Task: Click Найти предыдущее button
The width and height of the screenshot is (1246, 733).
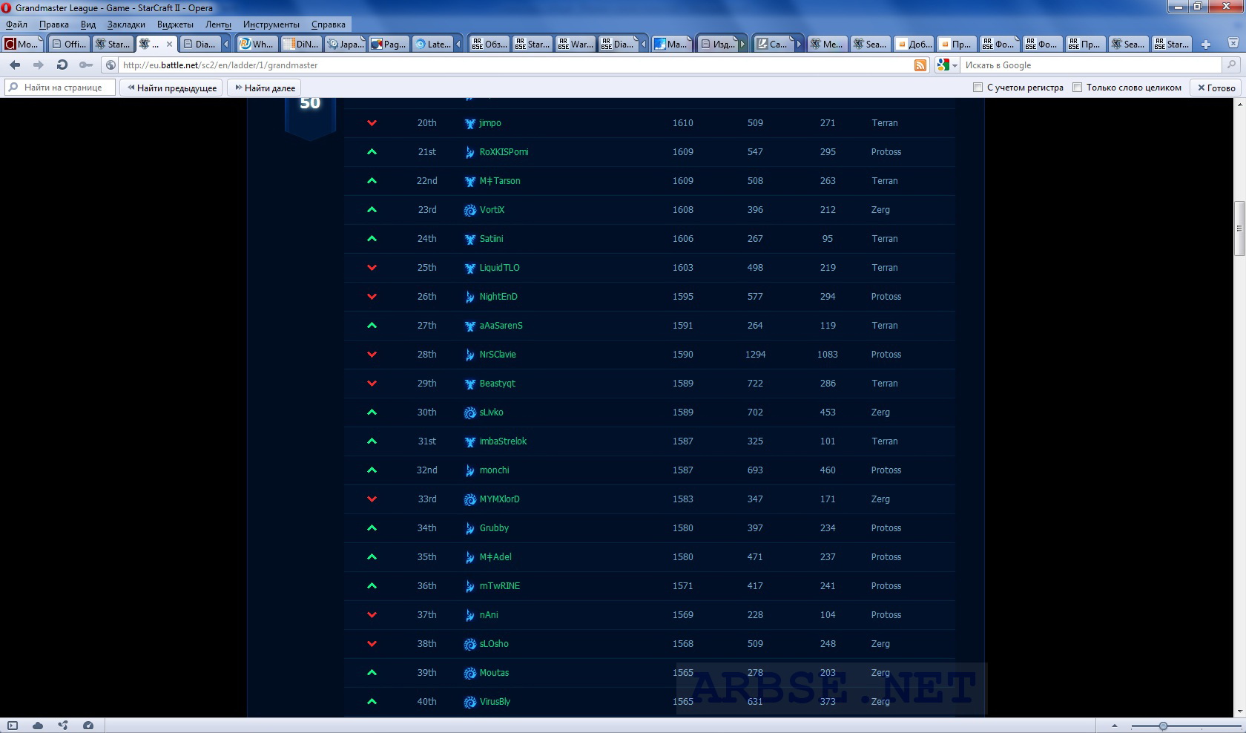Action: click(171, 88)
